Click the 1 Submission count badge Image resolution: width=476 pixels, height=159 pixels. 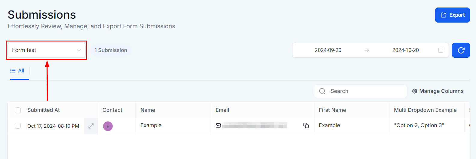(x=111, y=50)
